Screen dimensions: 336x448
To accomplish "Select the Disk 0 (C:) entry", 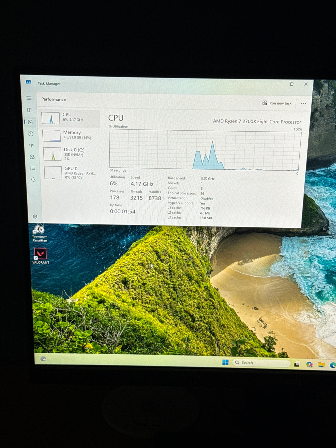I will pos(71,154).
